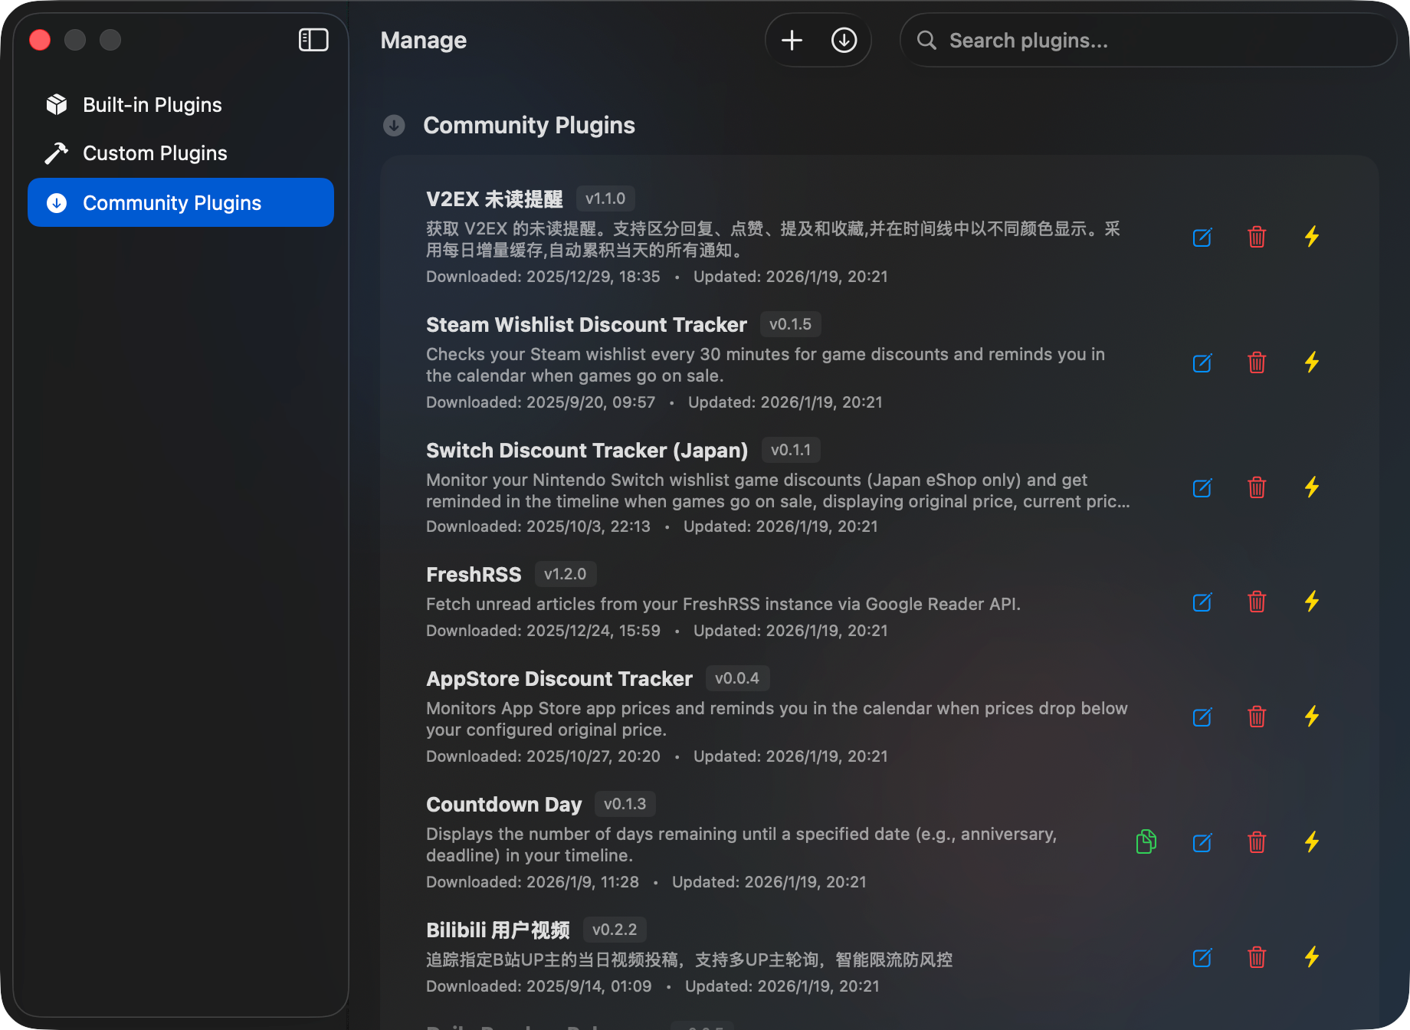1410x1030 pixels.
Task: Delete the FreshRSS plugin
Action: pyautogui.click(x=1257, y=602)
